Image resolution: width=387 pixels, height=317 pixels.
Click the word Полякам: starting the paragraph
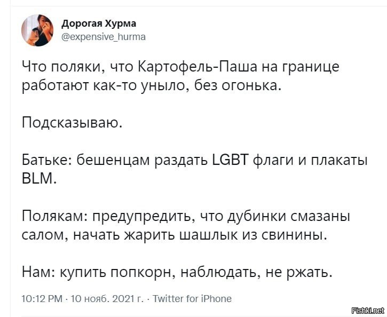pyautogui.click(x=54, y=216)
